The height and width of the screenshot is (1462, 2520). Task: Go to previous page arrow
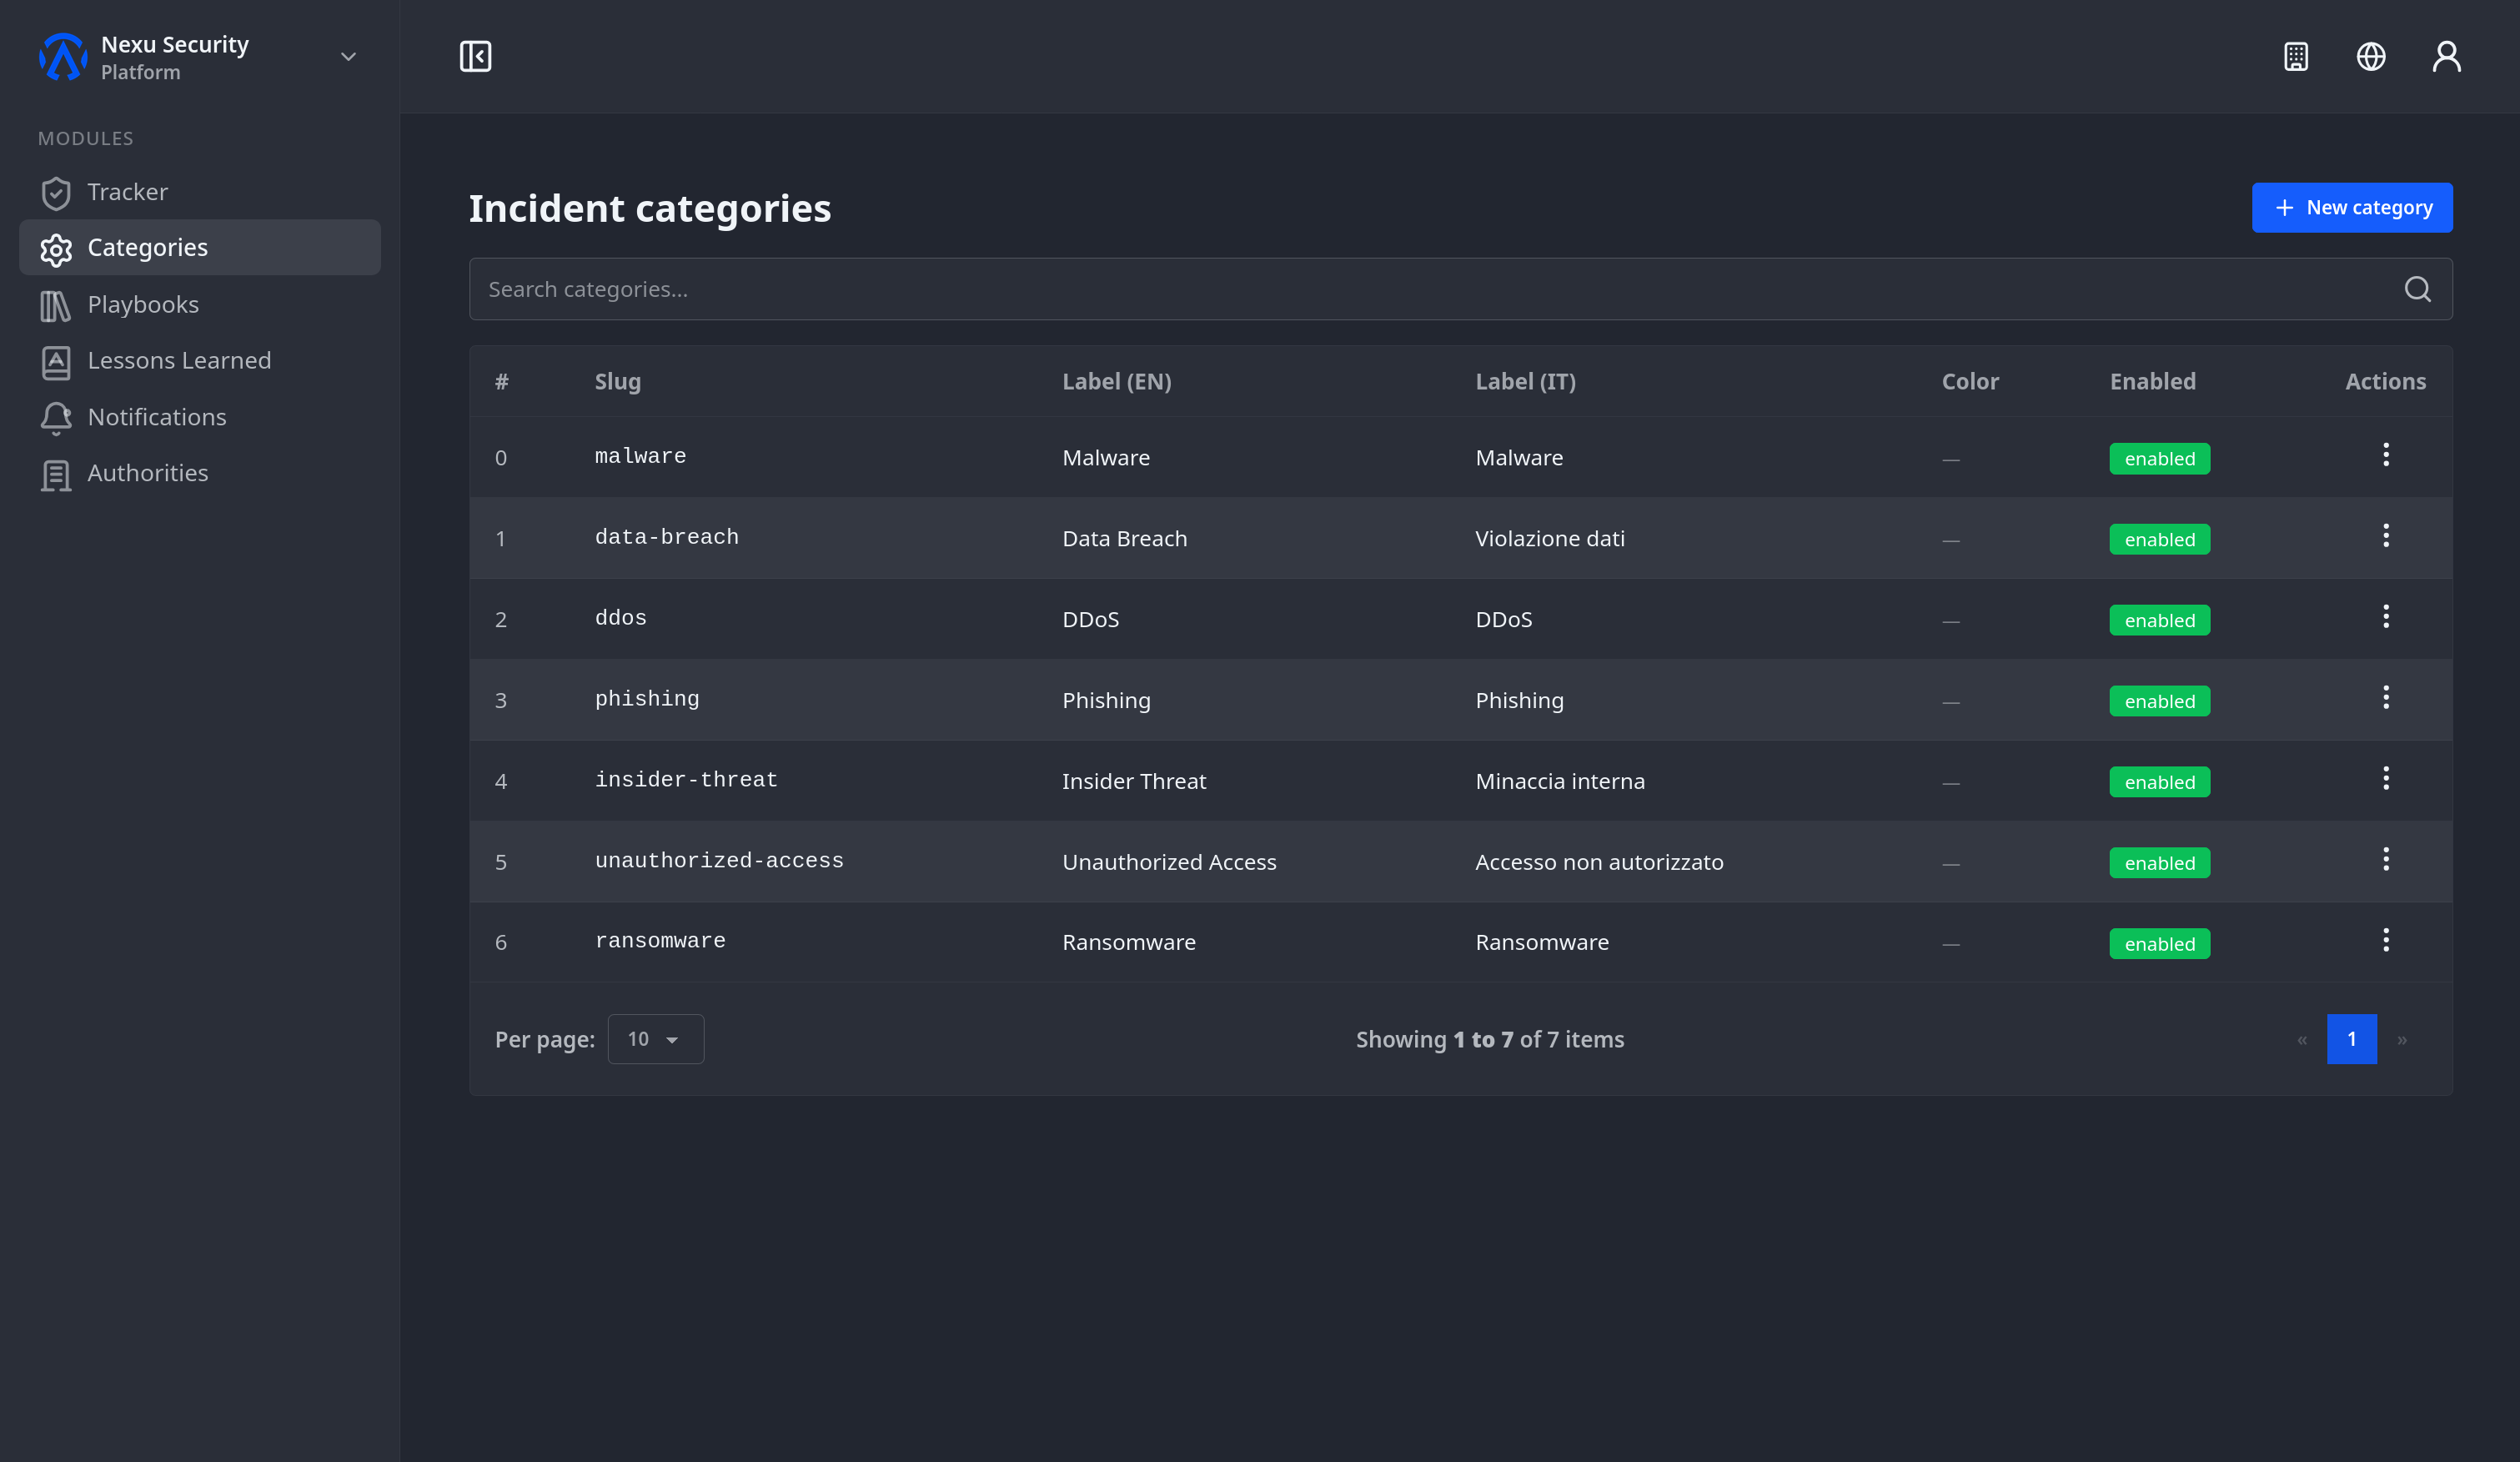(x=2302, y=1040)
